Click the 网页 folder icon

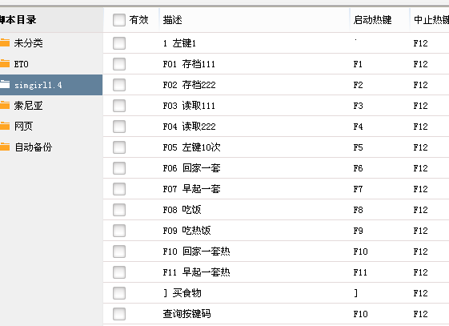click(x=4, y=126)
